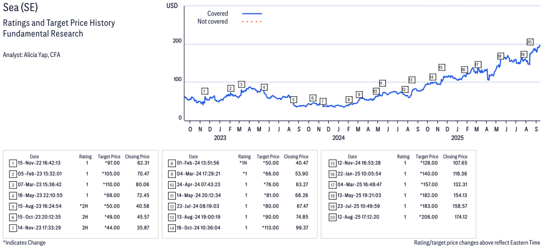Select date cell '13-May-25 19:21:03'
The height and width of the screenshot is (246, 546).
click(358, 196)
